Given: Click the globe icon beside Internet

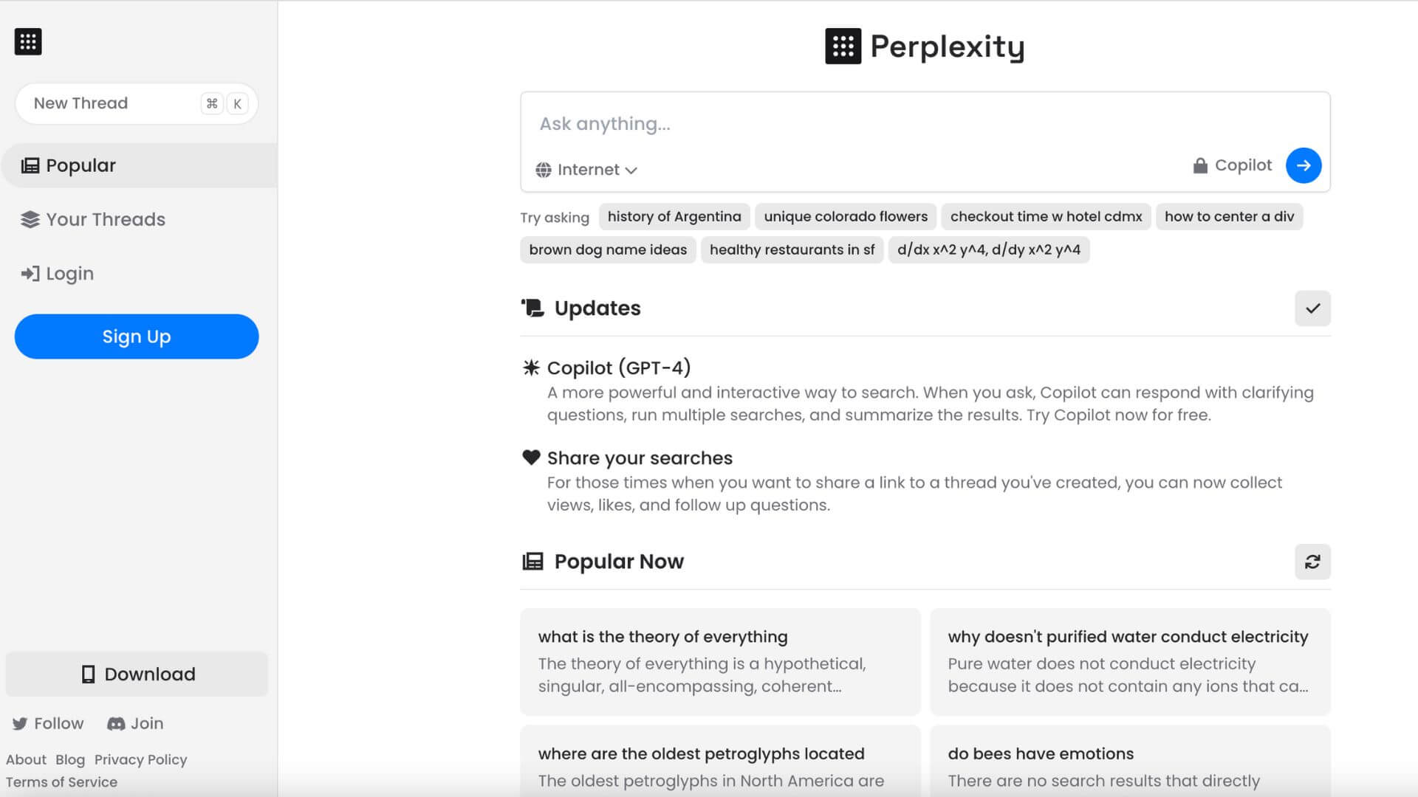Looking at the screenshot, I should pyautogui.click(x=544, y=170).
